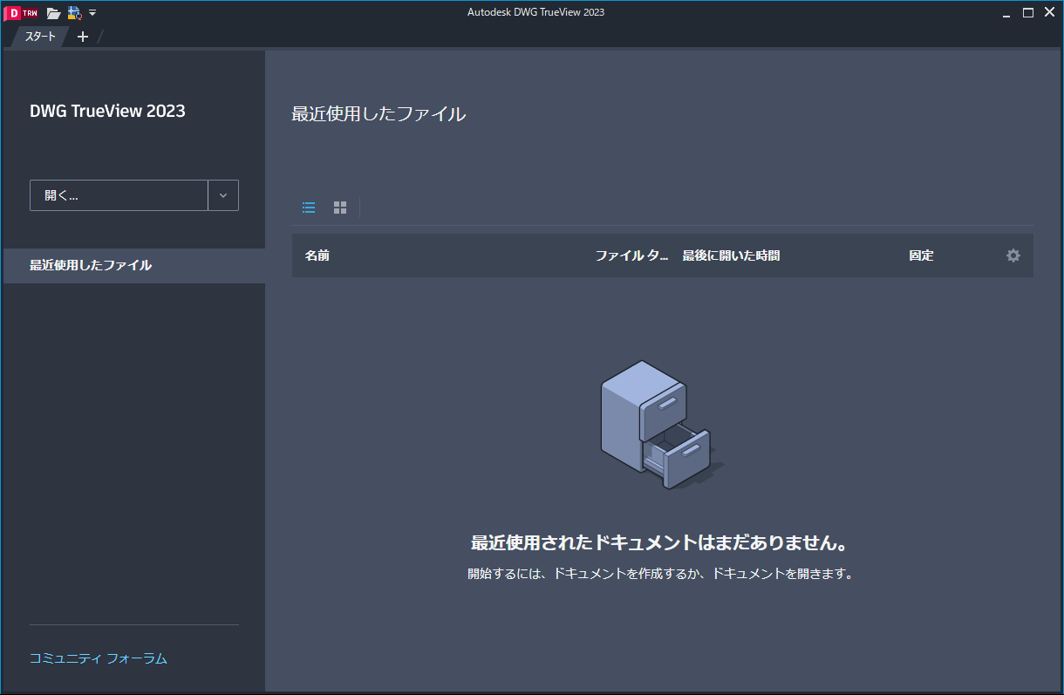This screenshot has height=695, width=1064.
Task: Launch the DWG Convert icon in title bar
Action: (x=74, y=13)
